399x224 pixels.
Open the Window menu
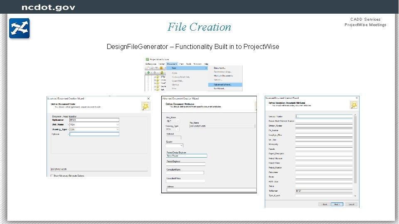coord(197,64)
